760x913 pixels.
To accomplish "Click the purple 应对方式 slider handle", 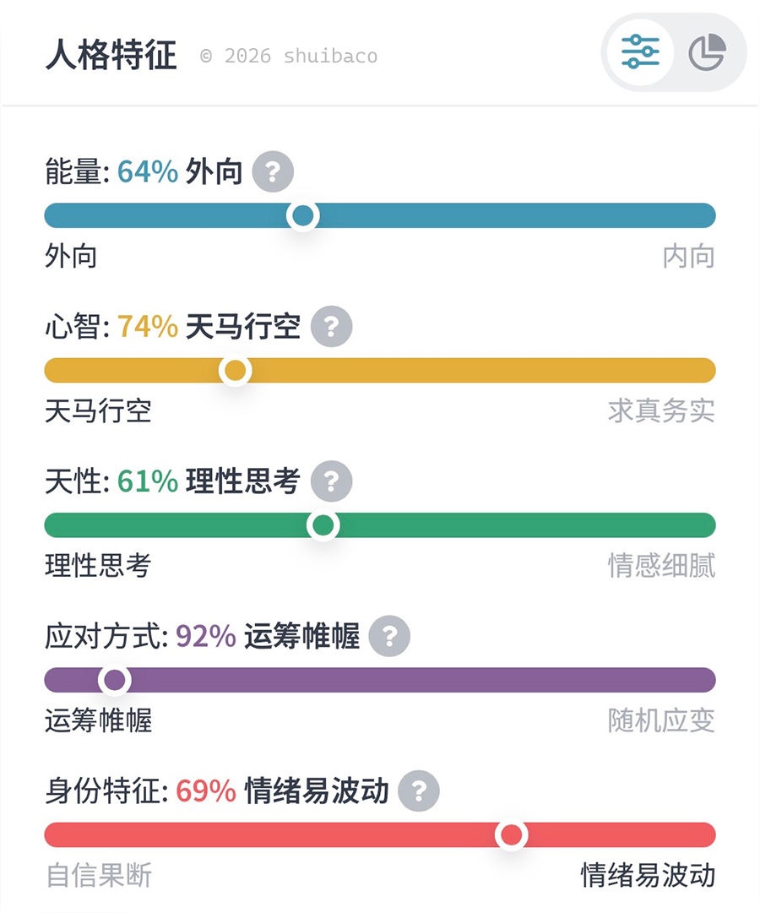I will coord(114,680).
